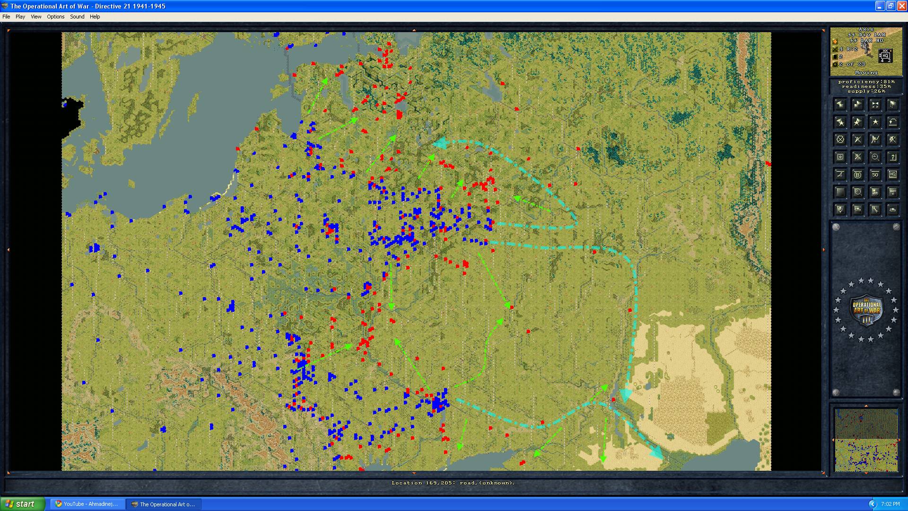Click the circled B icon button
This screenshot has width=908, height=511.
click(857, 175)
